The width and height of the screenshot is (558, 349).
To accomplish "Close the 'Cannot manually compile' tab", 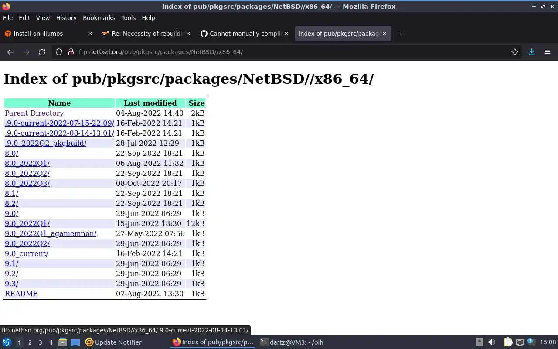I will point(286,34).
